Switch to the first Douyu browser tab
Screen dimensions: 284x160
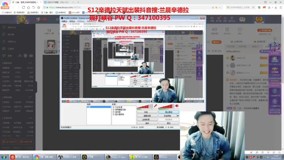coord(27,2)
